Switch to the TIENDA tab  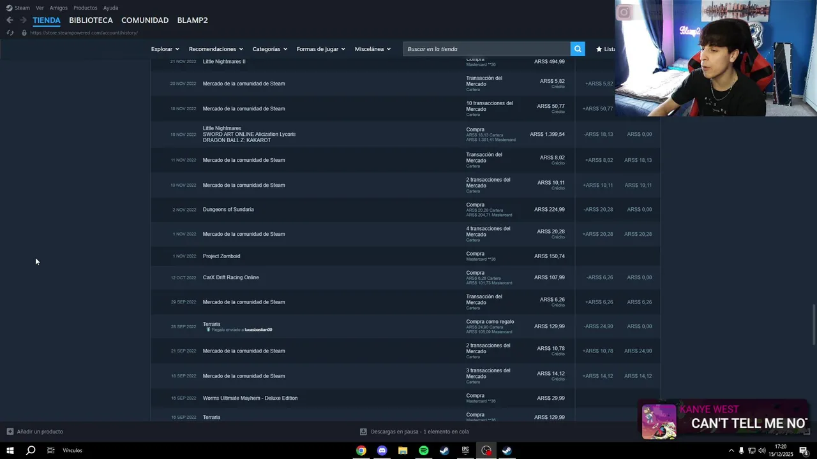[47, 20]
